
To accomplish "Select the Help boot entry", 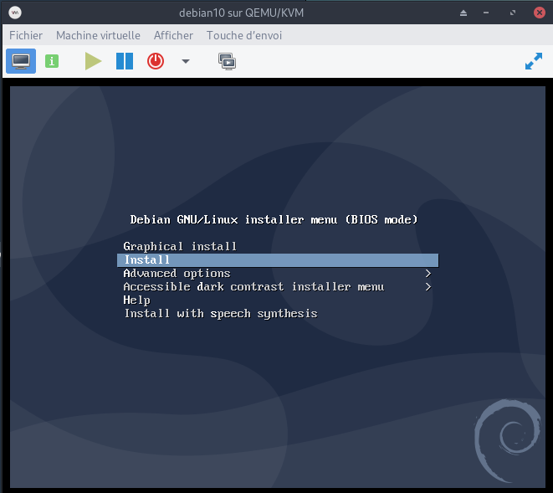I will point(137,300).
